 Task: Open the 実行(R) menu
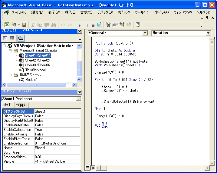[x=124, y=12]
